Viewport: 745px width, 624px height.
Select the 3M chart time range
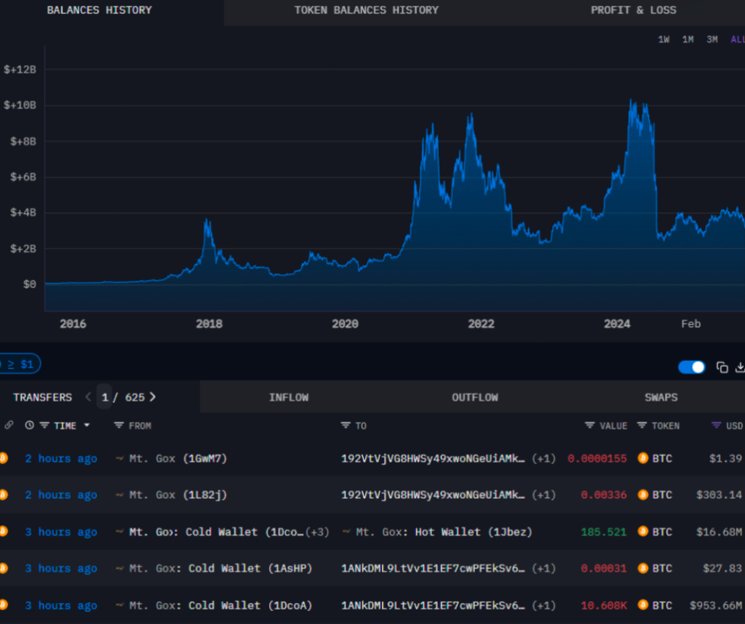(712, 40)
